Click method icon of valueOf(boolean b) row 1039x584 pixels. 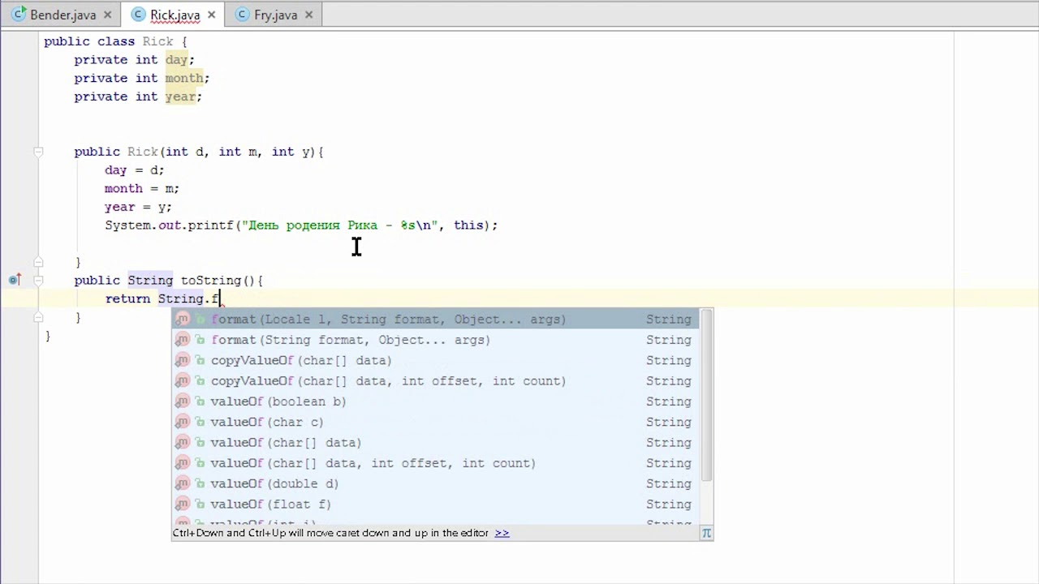[183, 401]
